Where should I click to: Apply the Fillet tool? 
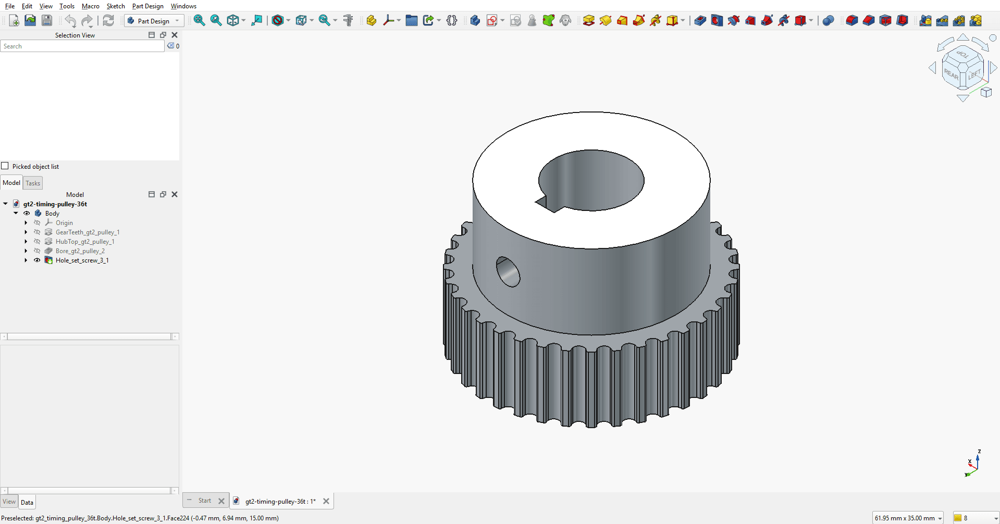851,20
